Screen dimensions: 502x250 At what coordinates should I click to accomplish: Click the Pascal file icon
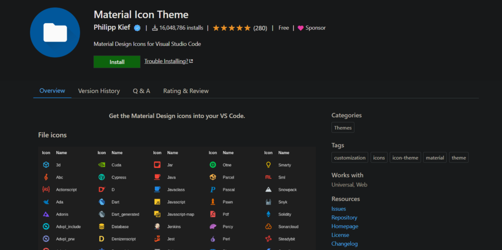[x=213, y=189]
